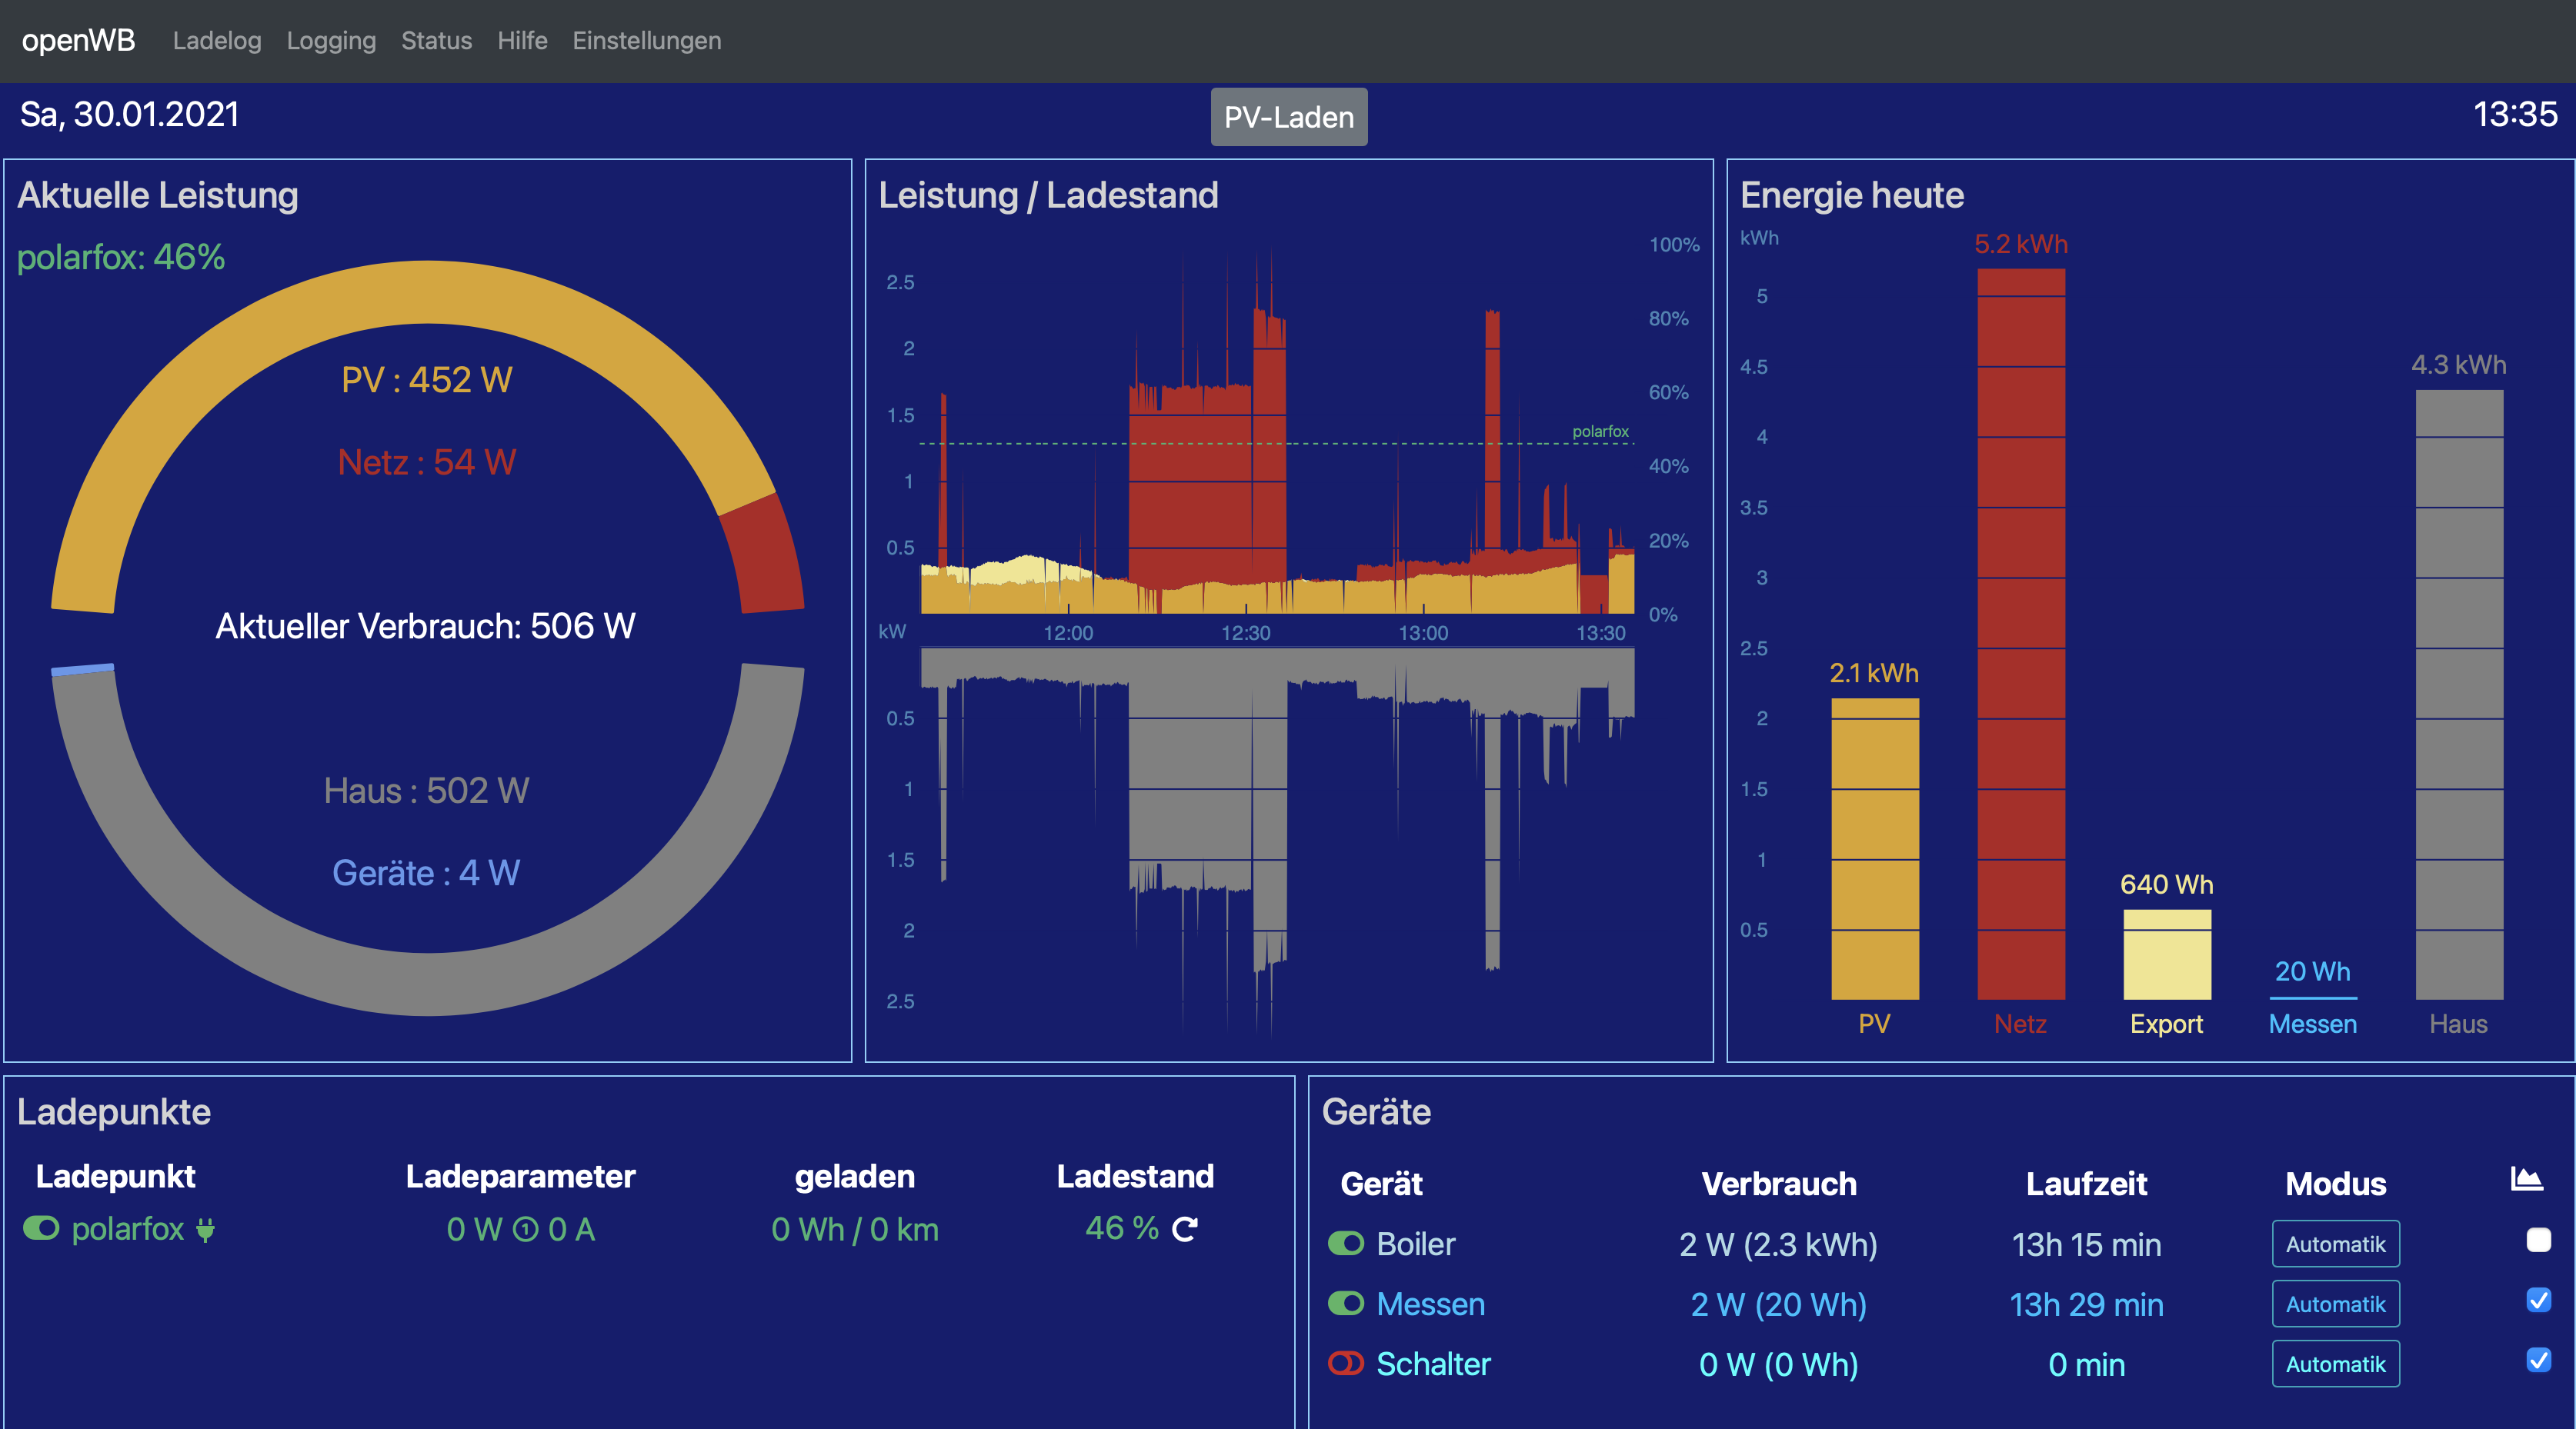
Task: Click the clock icon in Ladeparameter
Action: 525,1230
